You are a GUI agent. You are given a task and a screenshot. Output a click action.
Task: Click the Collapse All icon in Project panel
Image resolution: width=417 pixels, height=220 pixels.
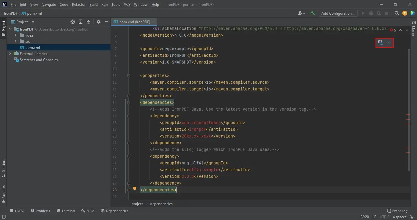[x=89, y=22]
